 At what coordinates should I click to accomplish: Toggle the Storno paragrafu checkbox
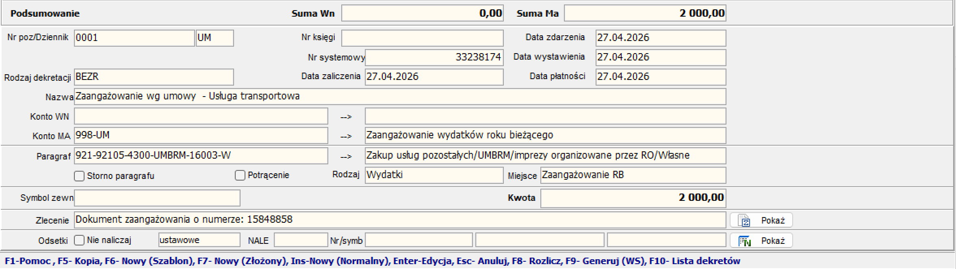point(79,176)
